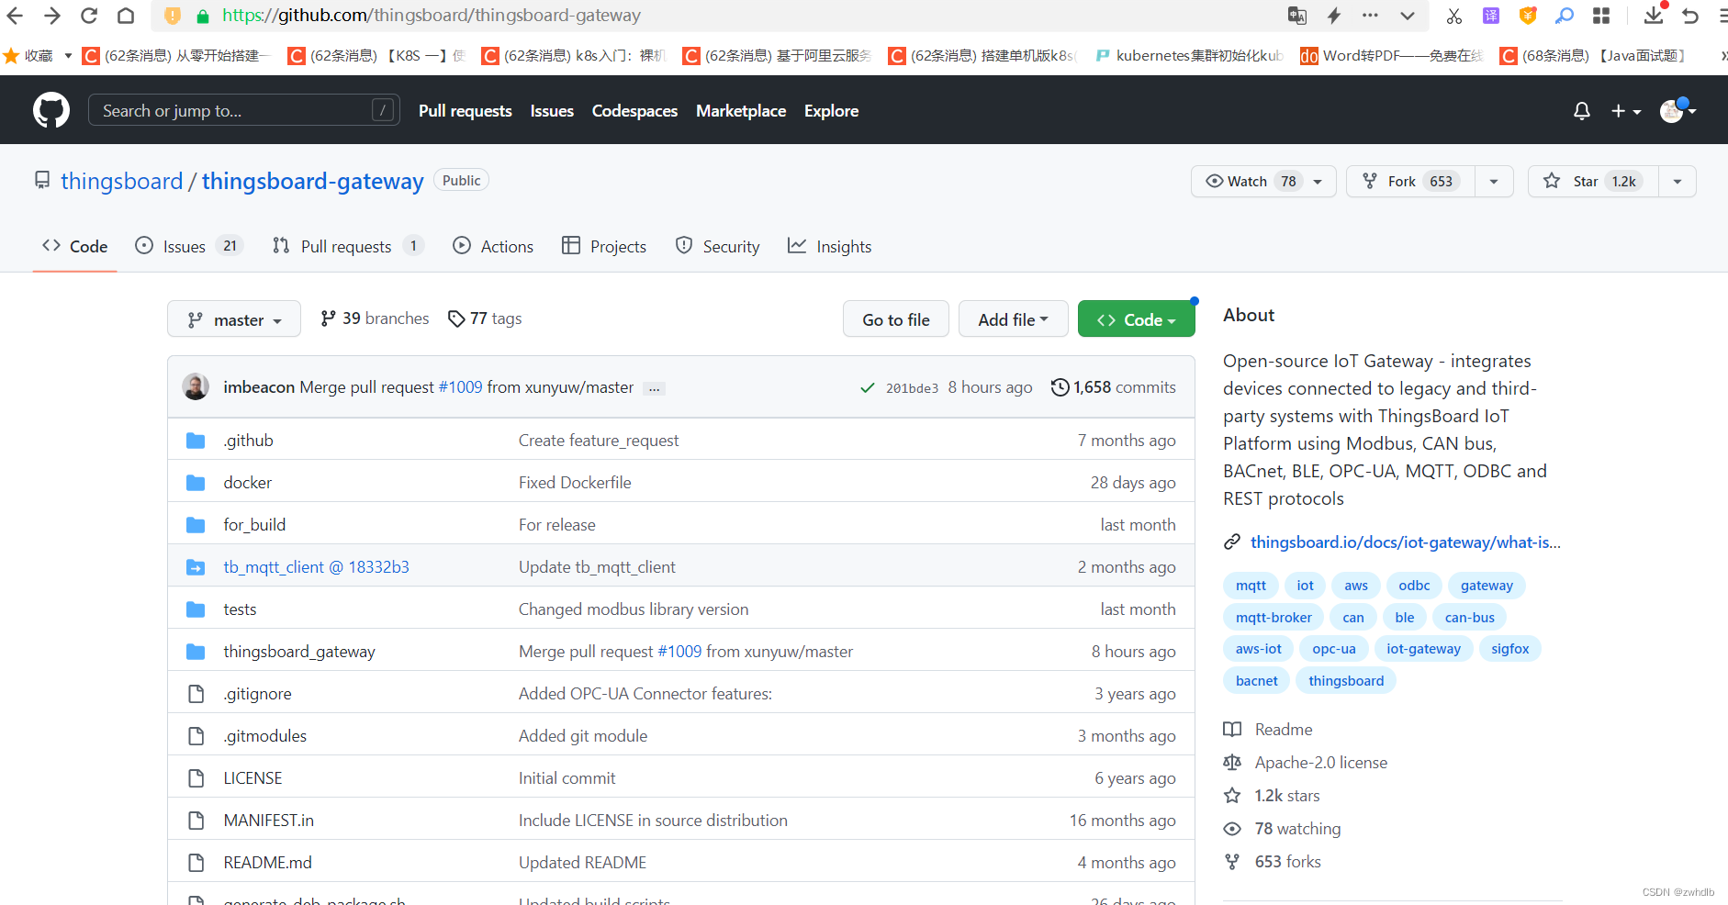This screenshot has width=1728, height=905.
Task: Click the commit status green checkmark
Action: click(x=867, y=388)
